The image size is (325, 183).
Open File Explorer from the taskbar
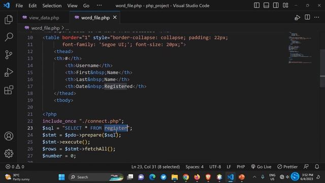[175, 177]
